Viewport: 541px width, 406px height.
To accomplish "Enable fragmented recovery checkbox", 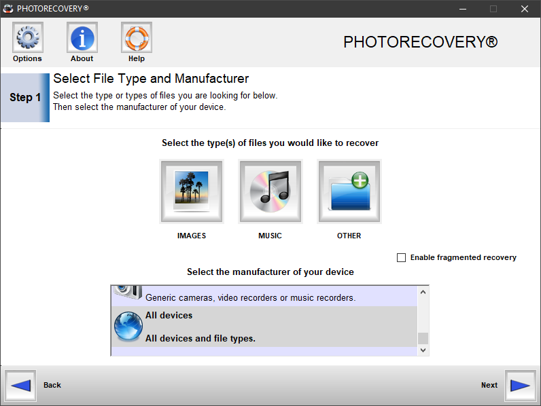I will [401, 257].
